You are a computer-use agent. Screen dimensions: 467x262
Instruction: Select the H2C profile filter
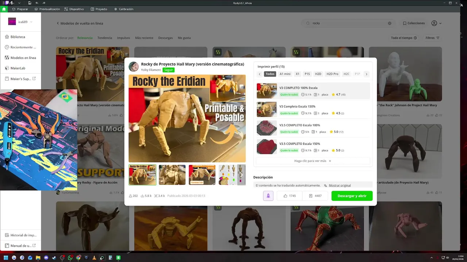[x=346, y=74]
